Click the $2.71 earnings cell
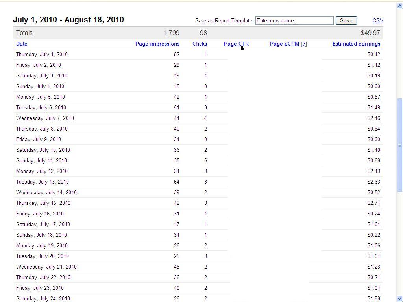The height and width of the screenshot is (302, 403). (373, 203)
